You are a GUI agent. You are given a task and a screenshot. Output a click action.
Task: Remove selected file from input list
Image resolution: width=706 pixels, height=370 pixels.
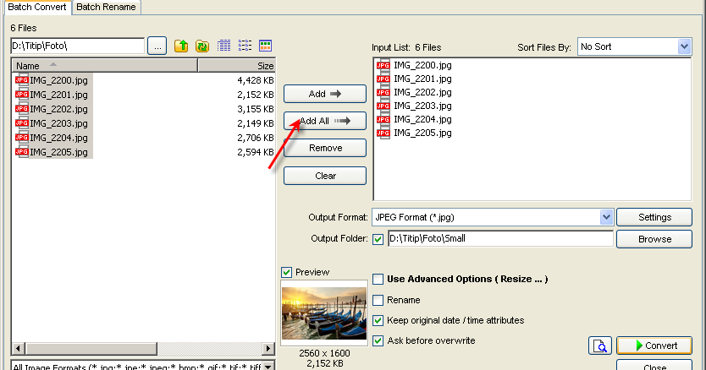pyautogui.click(x=324, y=148)
